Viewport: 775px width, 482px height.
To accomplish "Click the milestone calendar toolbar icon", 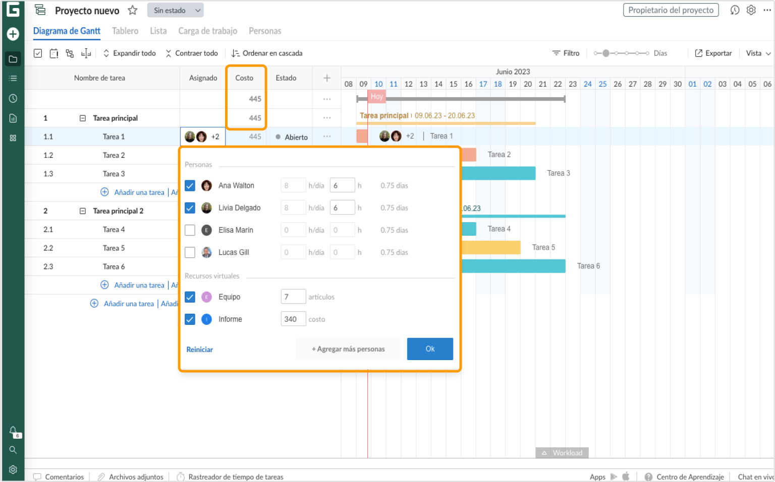I will tap(54, 53).
